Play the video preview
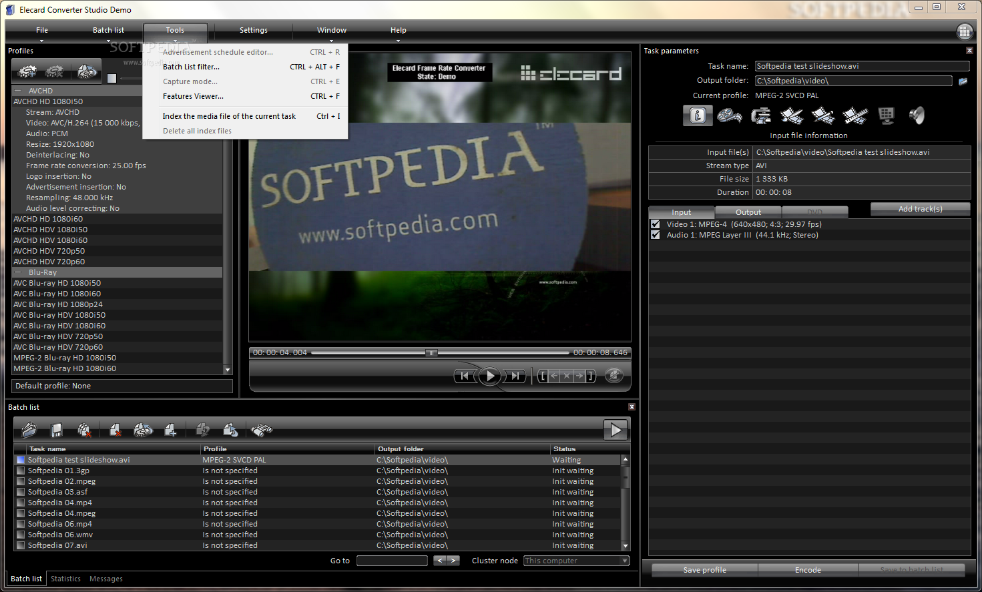Screen dimensions: 982x592 pos(489,376)
